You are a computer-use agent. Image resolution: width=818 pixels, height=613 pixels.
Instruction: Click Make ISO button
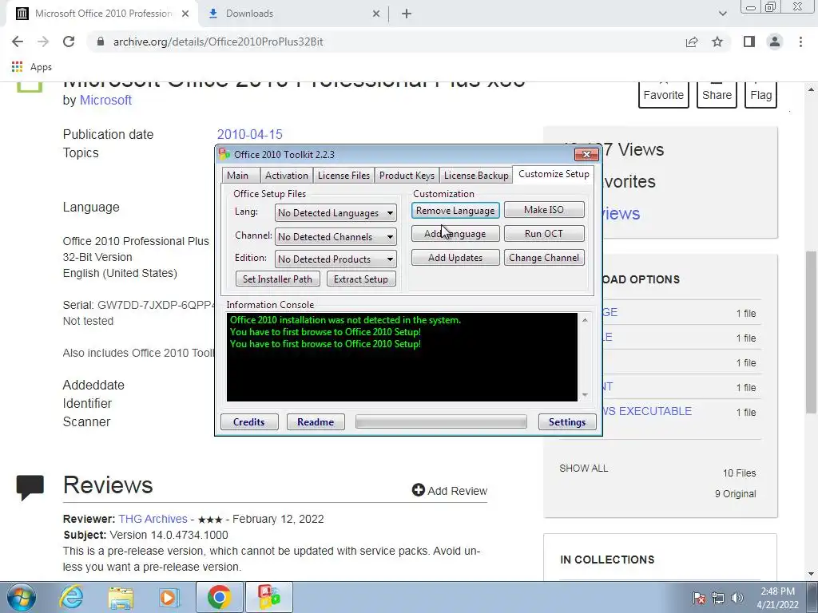544,210
